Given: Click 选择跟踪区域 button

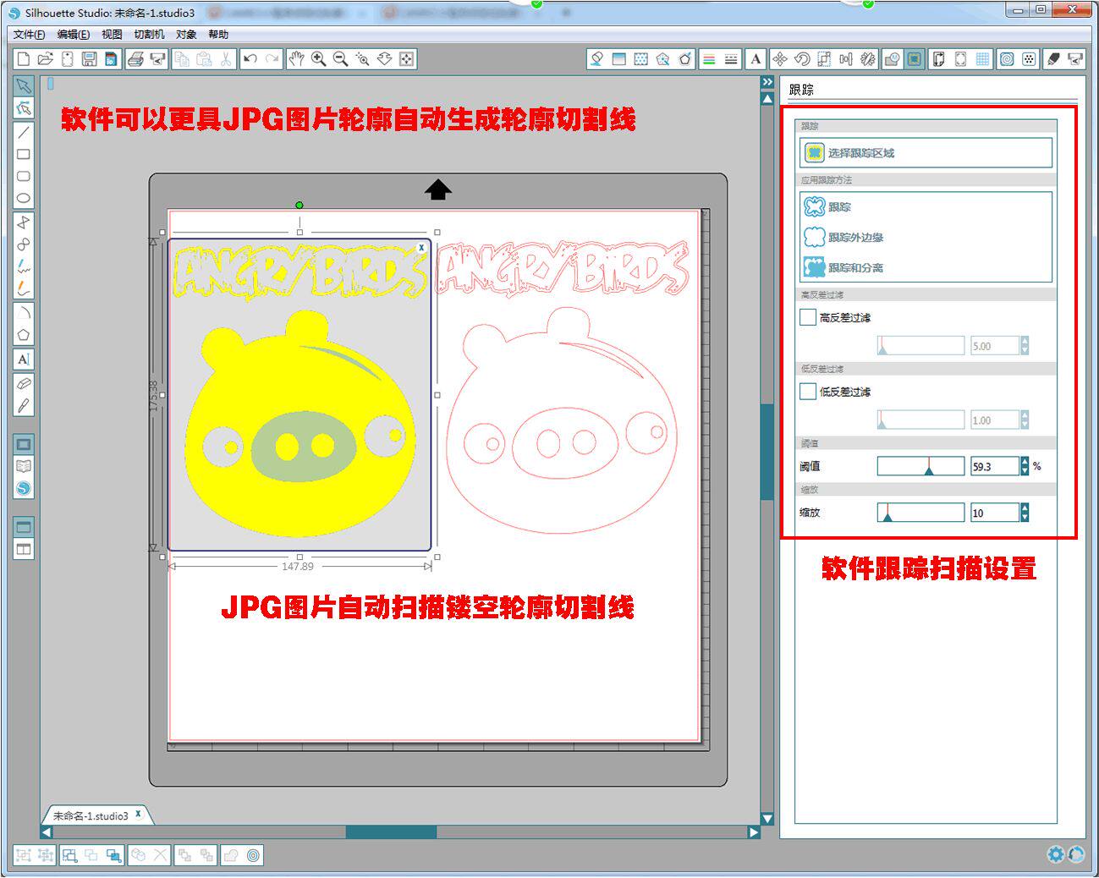Looking at the screenshot, I should (926, 153).
